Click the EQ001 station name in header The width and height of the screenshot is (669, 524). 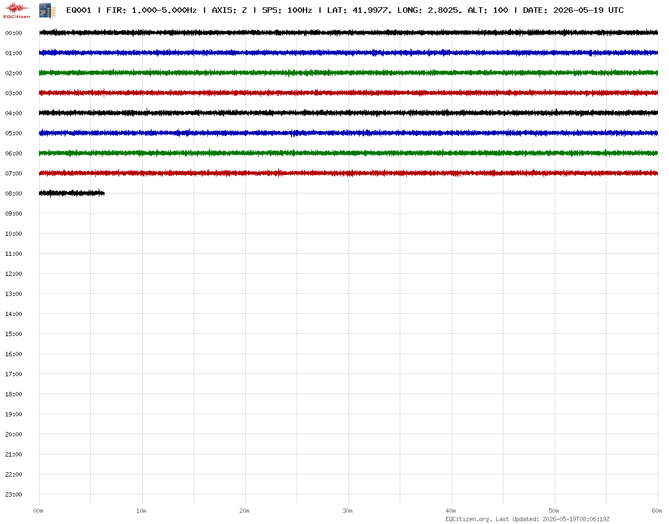point(79,10)
